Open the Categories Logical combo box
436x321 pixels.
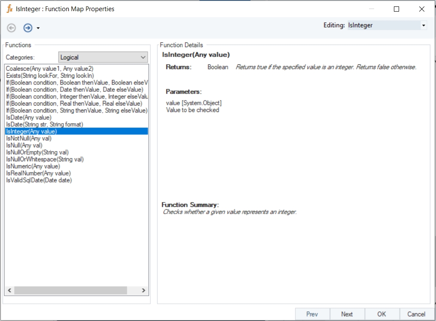pyautogui.click(x=143, y=57)
